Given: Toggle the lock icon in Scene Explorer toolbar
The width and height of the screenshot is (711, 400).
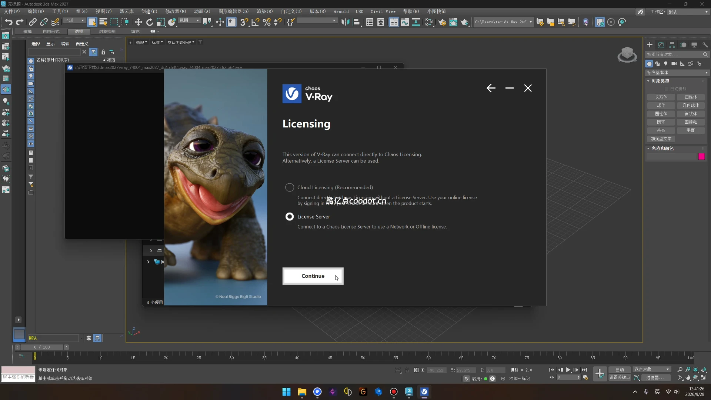Looking at the screenshot, I should tap(103, 52).
